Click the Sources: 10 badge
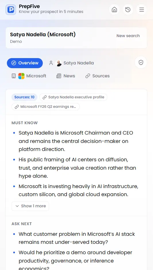153x270 pixels. [x=24, y=97]
